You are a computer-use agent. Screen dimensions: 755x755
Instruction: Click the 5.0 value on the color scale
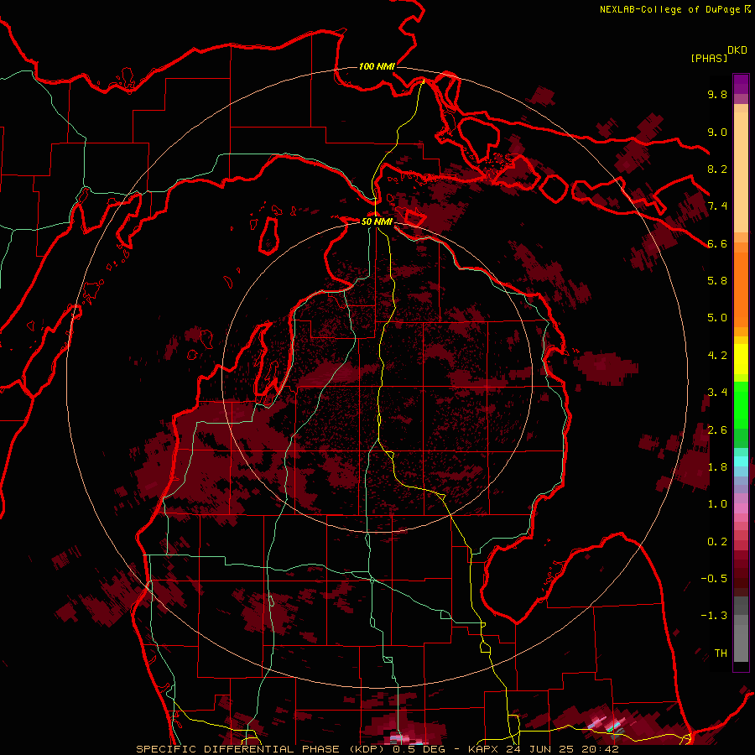[x=717, y=318]
